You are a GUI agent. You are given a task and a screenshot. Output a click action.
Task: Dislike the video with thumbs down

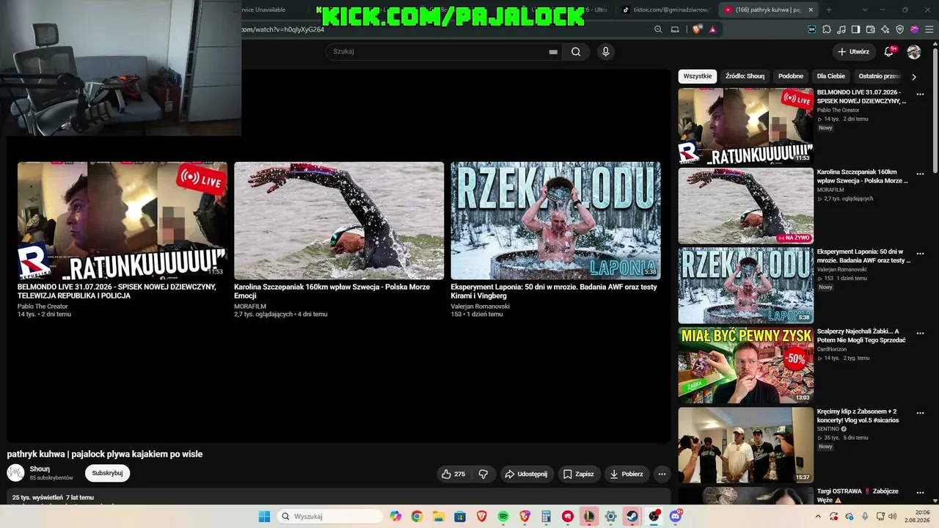point(483,474)
